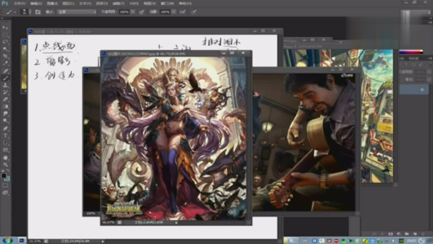Select the Shape tool

point(5,150)
